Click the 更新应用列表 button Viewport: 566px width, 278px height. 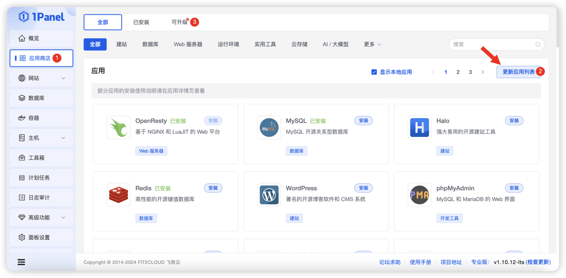(x=519, y=72)
